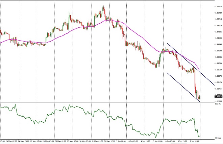Select the 1.34600 price level
This screenshot has height=144, width=223.
[x=219, y=38]
